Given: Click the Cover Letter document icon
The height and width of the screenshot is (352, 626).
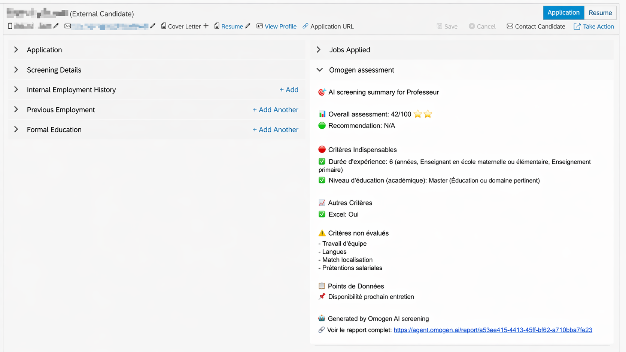Looking at the screenshot, I should pos(164,26).
